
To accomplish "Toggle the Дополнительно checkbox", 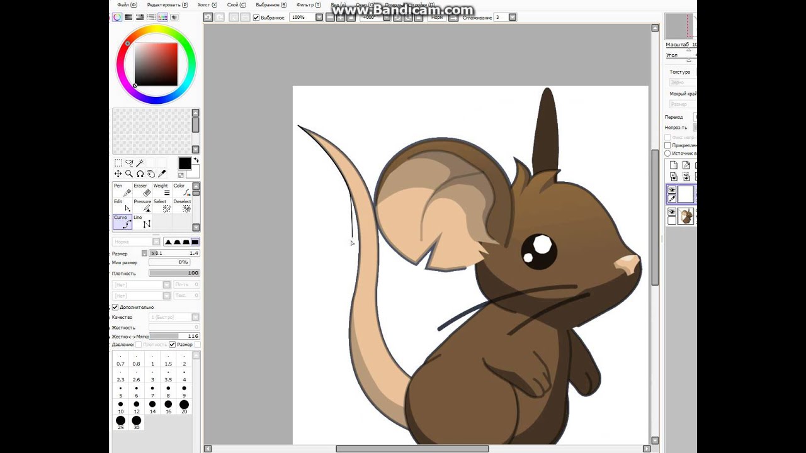I will (115, 307).
